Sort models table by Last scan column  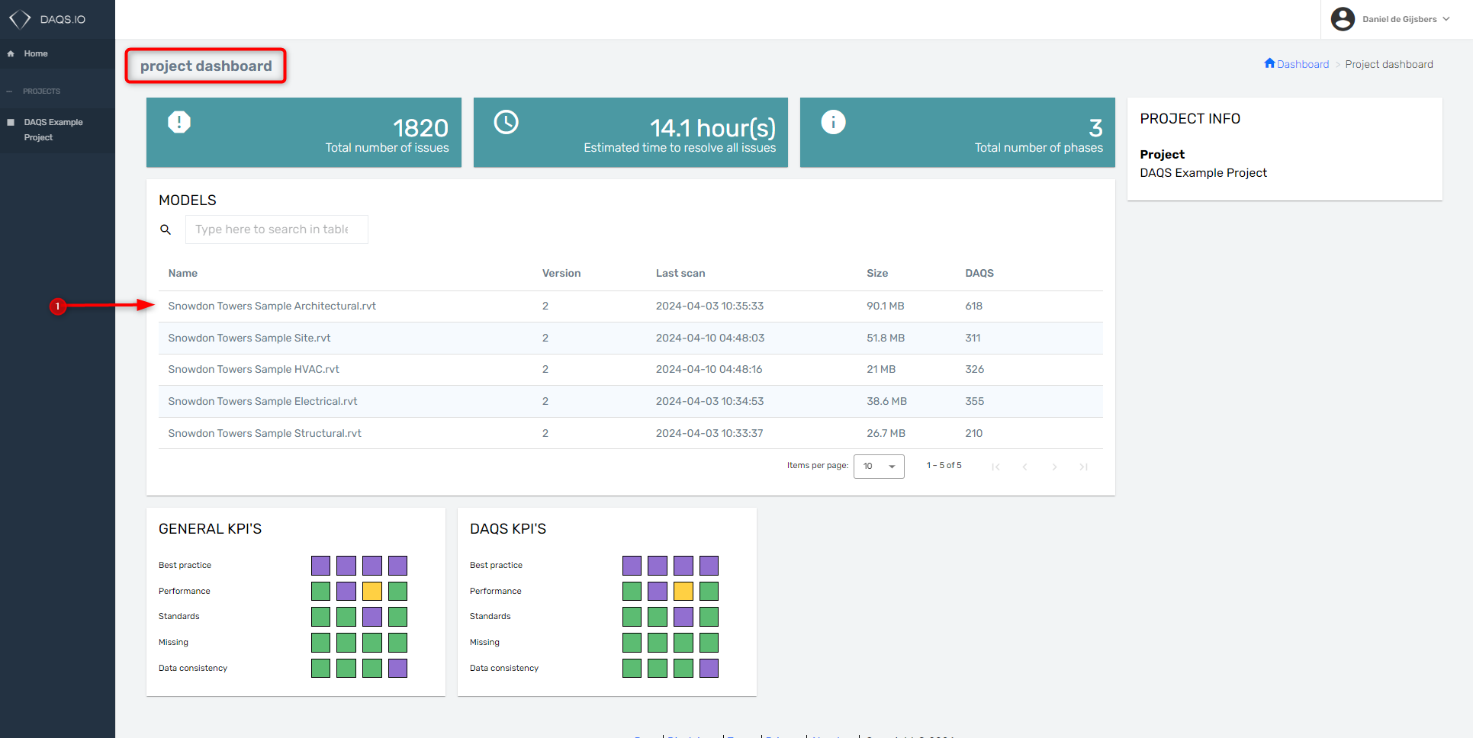pos(680,273)
